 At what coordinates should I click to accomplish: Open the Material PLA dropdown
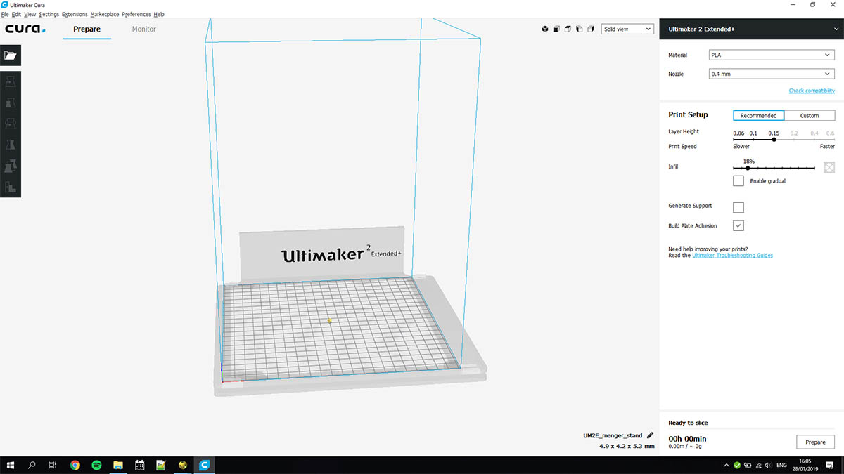(x=772, y=55)
